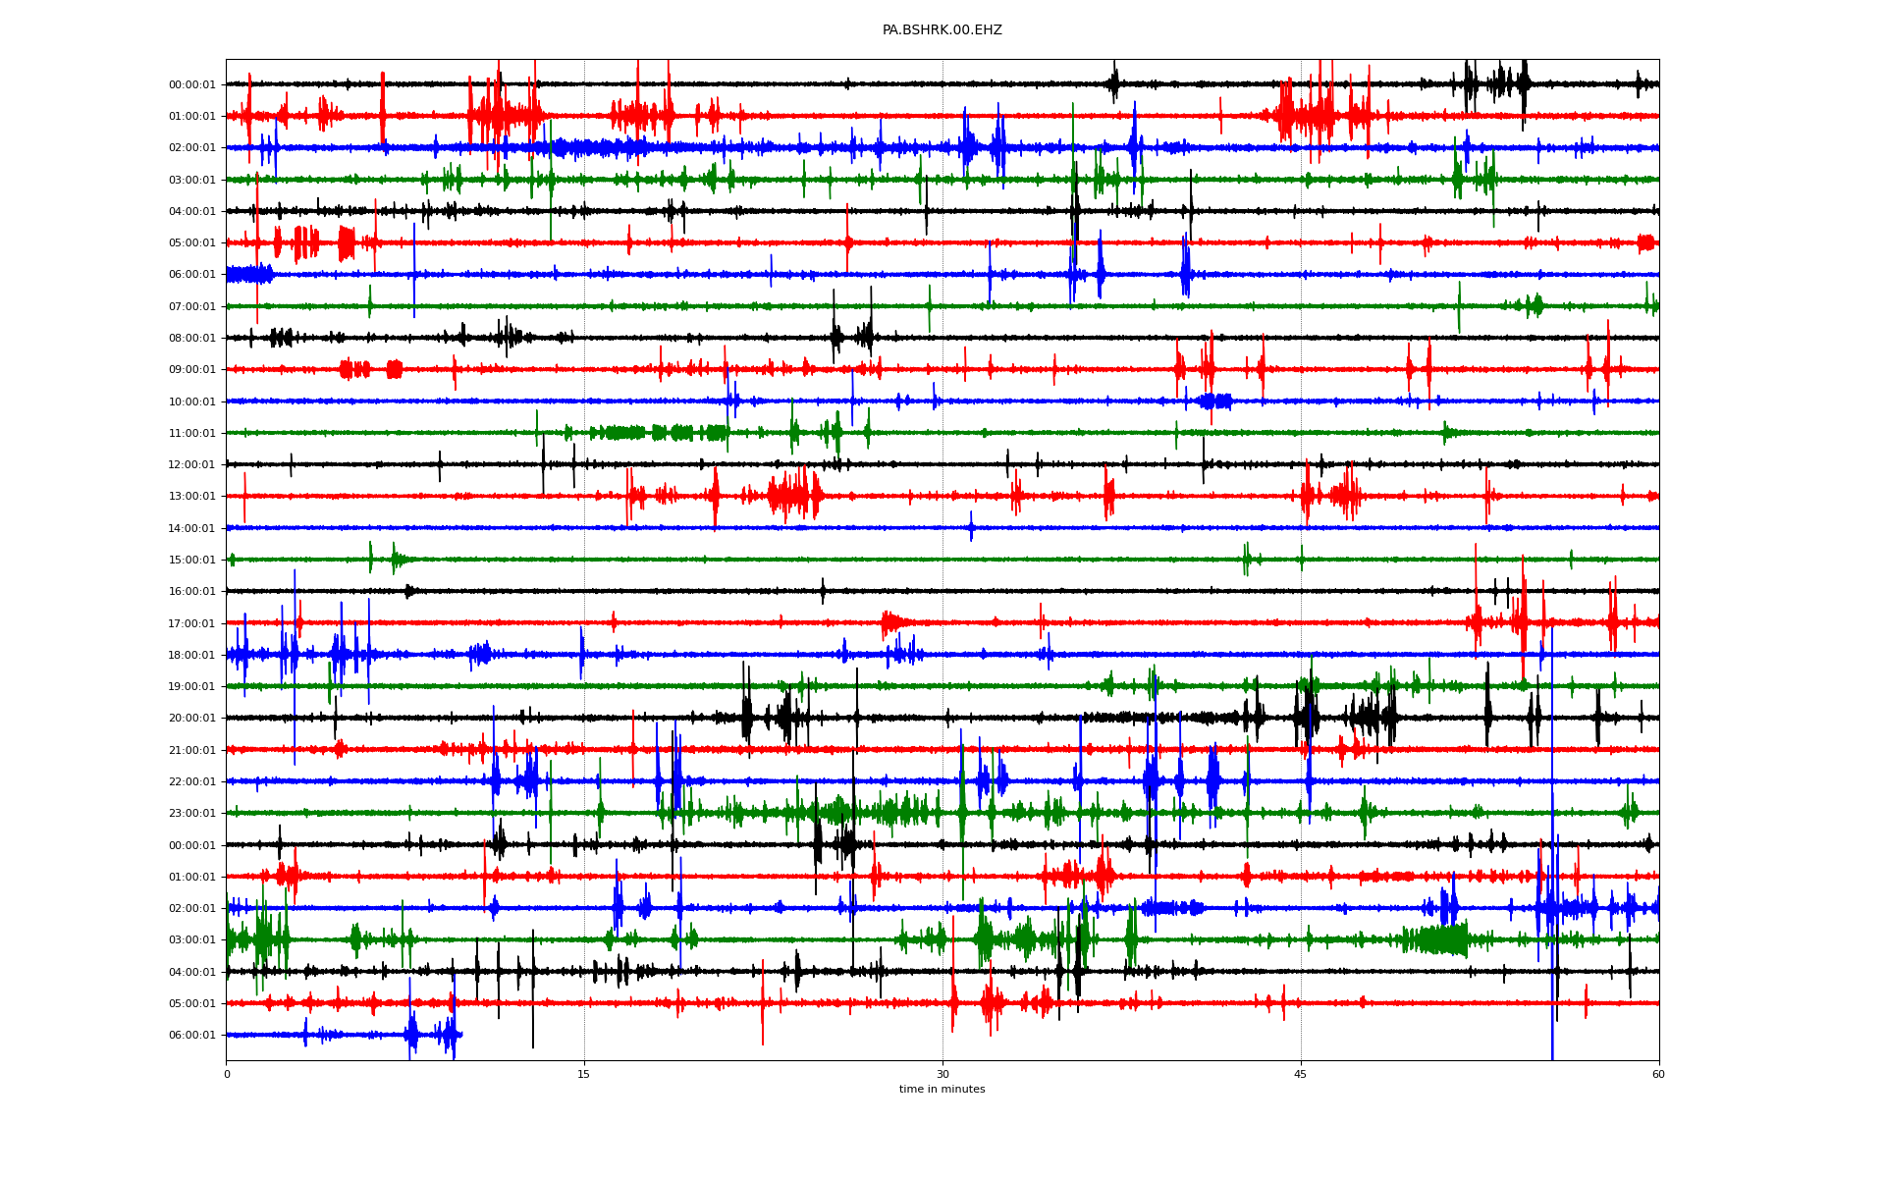1885x1178 pixels.
Task: Select the 09:00:01 row time label
Action: tap(191, 370)
